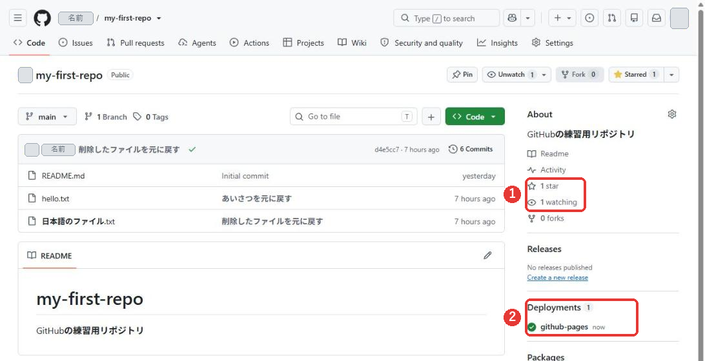This screenshot has height=361, width=705.
Task: Select the README tab in the file preview
Action: (x=50, y=255)
